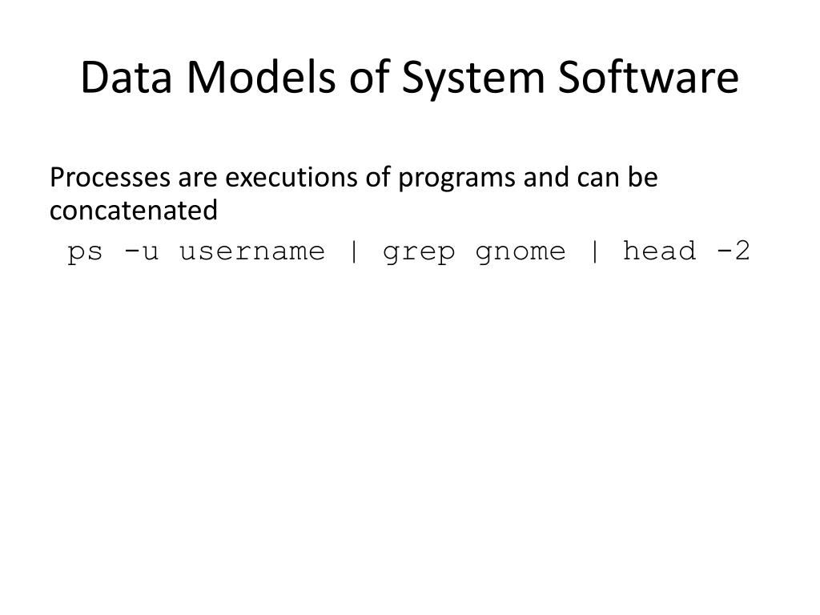Click the word System in the title
The height and width of the screenshot is (615, 820).
pos(472,78)
